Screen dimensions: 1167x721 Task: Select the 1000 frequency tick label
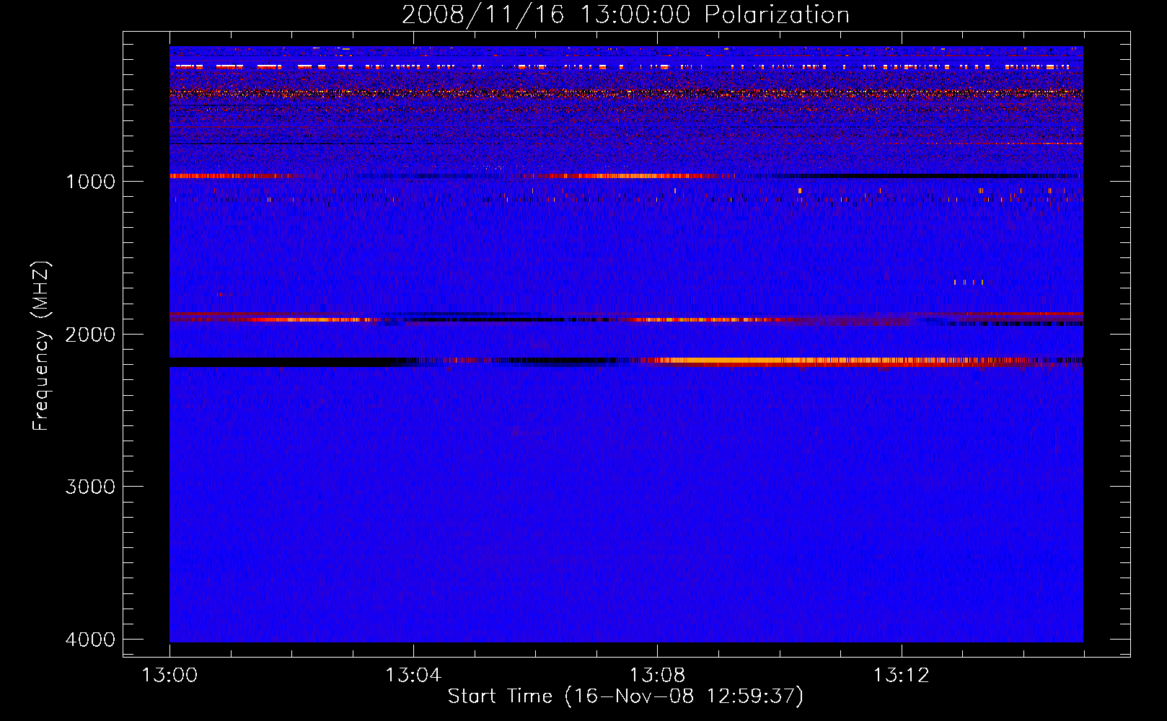tap(90, 181)
